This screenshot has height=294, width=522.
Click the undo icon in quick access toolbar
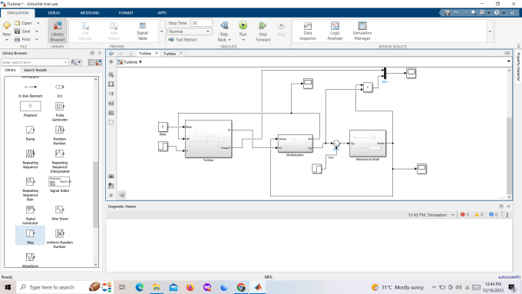pyautogui.click(x=456, y=12)
